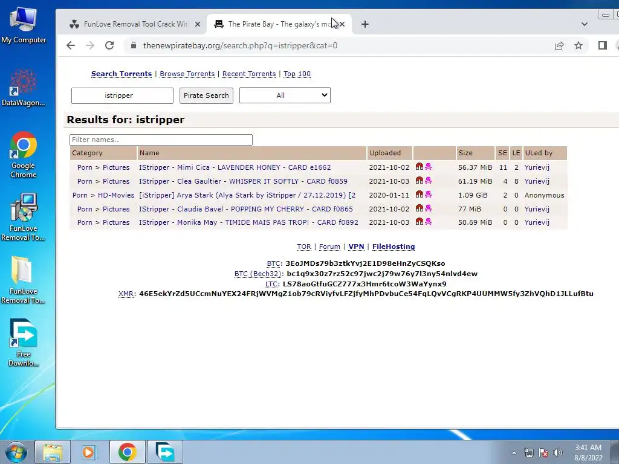
Task: Select Free Download Manager desktop shortcut
Action: (x=24, y=343)
